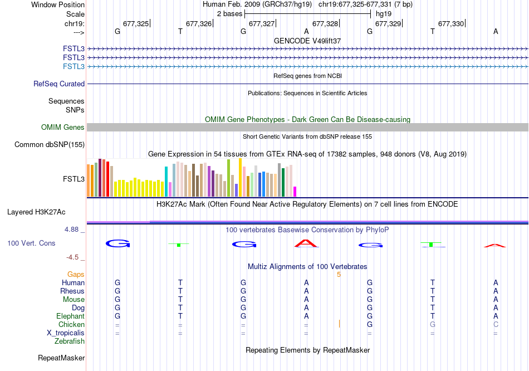This screenshot has width=529, height=371.
Task: Click the 100 Vert. Cons label
Action: [31, 243]
